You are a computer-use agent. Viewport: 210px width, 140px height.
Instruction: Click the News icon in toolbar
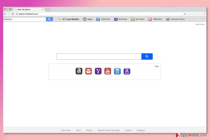tap(85, 19)
